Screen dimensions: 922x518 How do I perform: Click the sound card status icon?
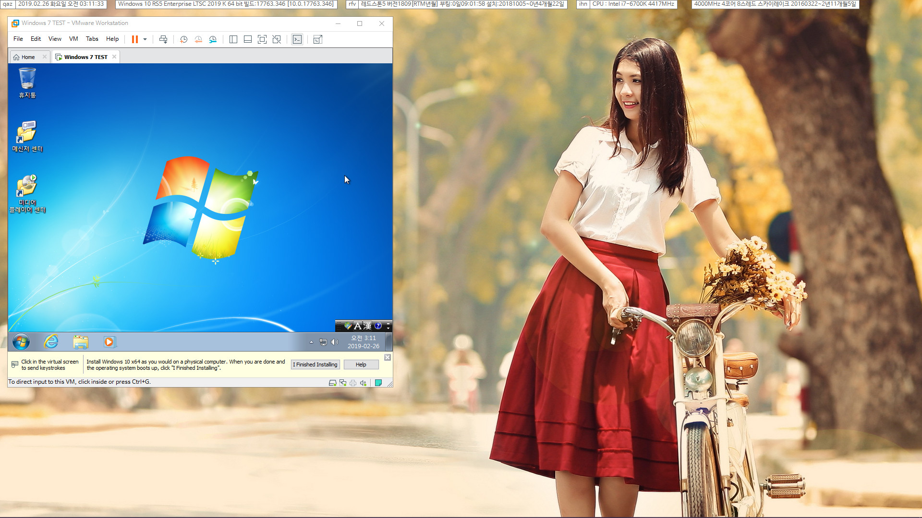[363, 383]
